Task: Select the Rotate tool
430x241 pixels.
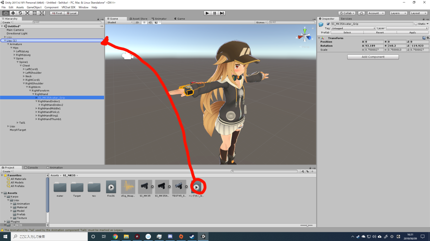Action: [x=20, y=13]
